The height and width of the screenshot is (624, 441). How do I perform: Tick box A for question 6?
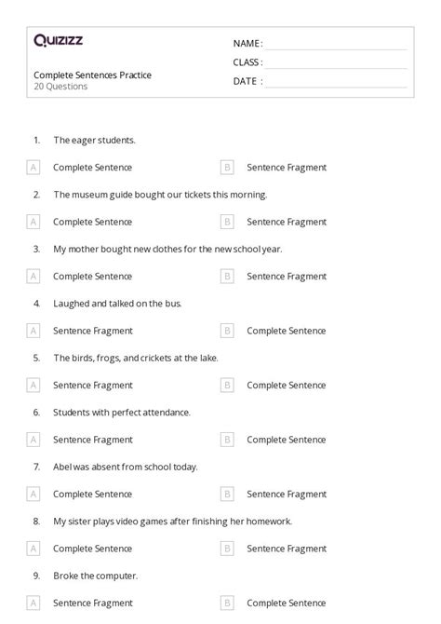(x=33, y=440)
